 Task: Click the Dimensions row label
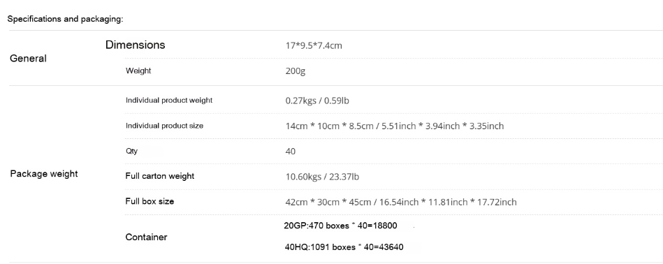click(136, 45)
